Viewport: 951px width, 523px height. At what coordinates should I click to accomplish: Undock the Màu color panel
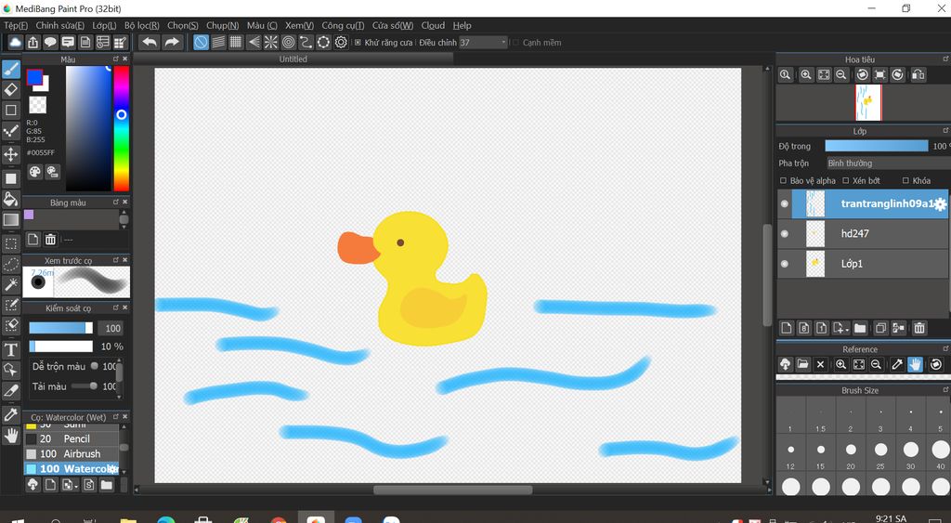pos(115,59)
